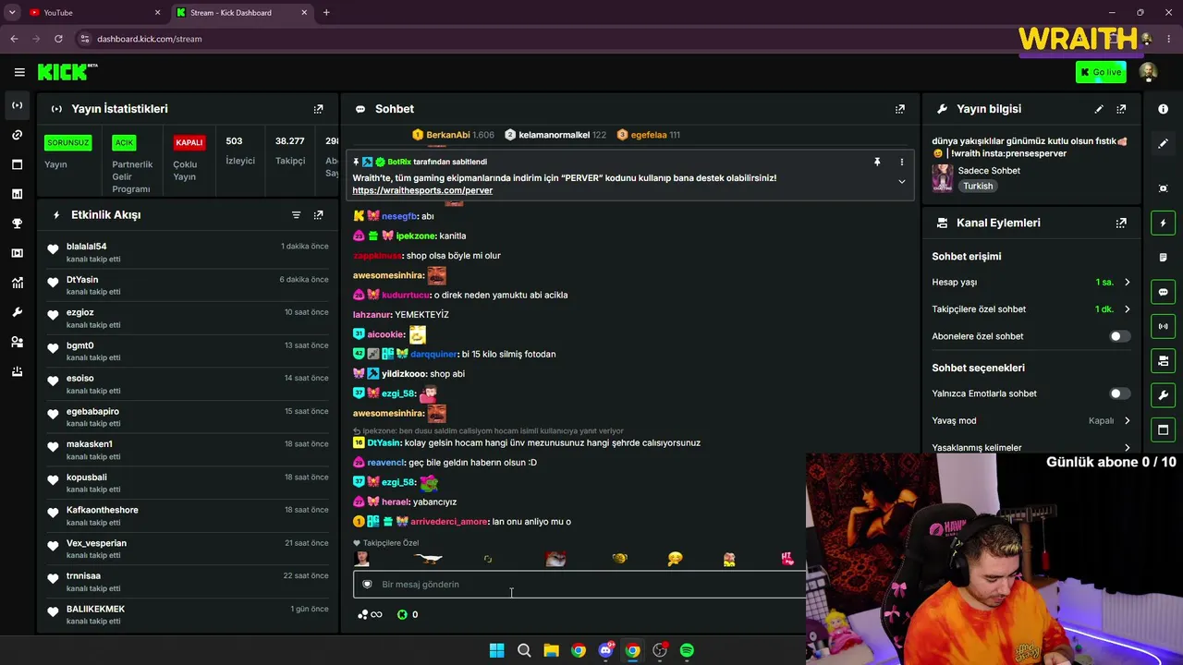This screenshot has height=665, width=1183.
Task: Click the chat bubble icon in the right sidebar
Action: pyautogui.click(x=1163, y=292)
